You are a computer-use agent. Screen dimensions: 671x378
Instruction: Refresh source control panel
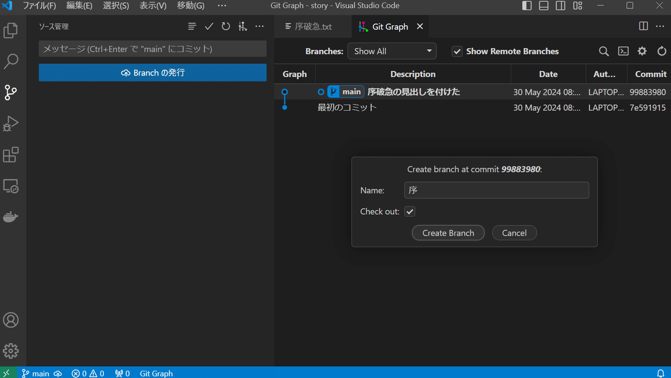point(225,26)
